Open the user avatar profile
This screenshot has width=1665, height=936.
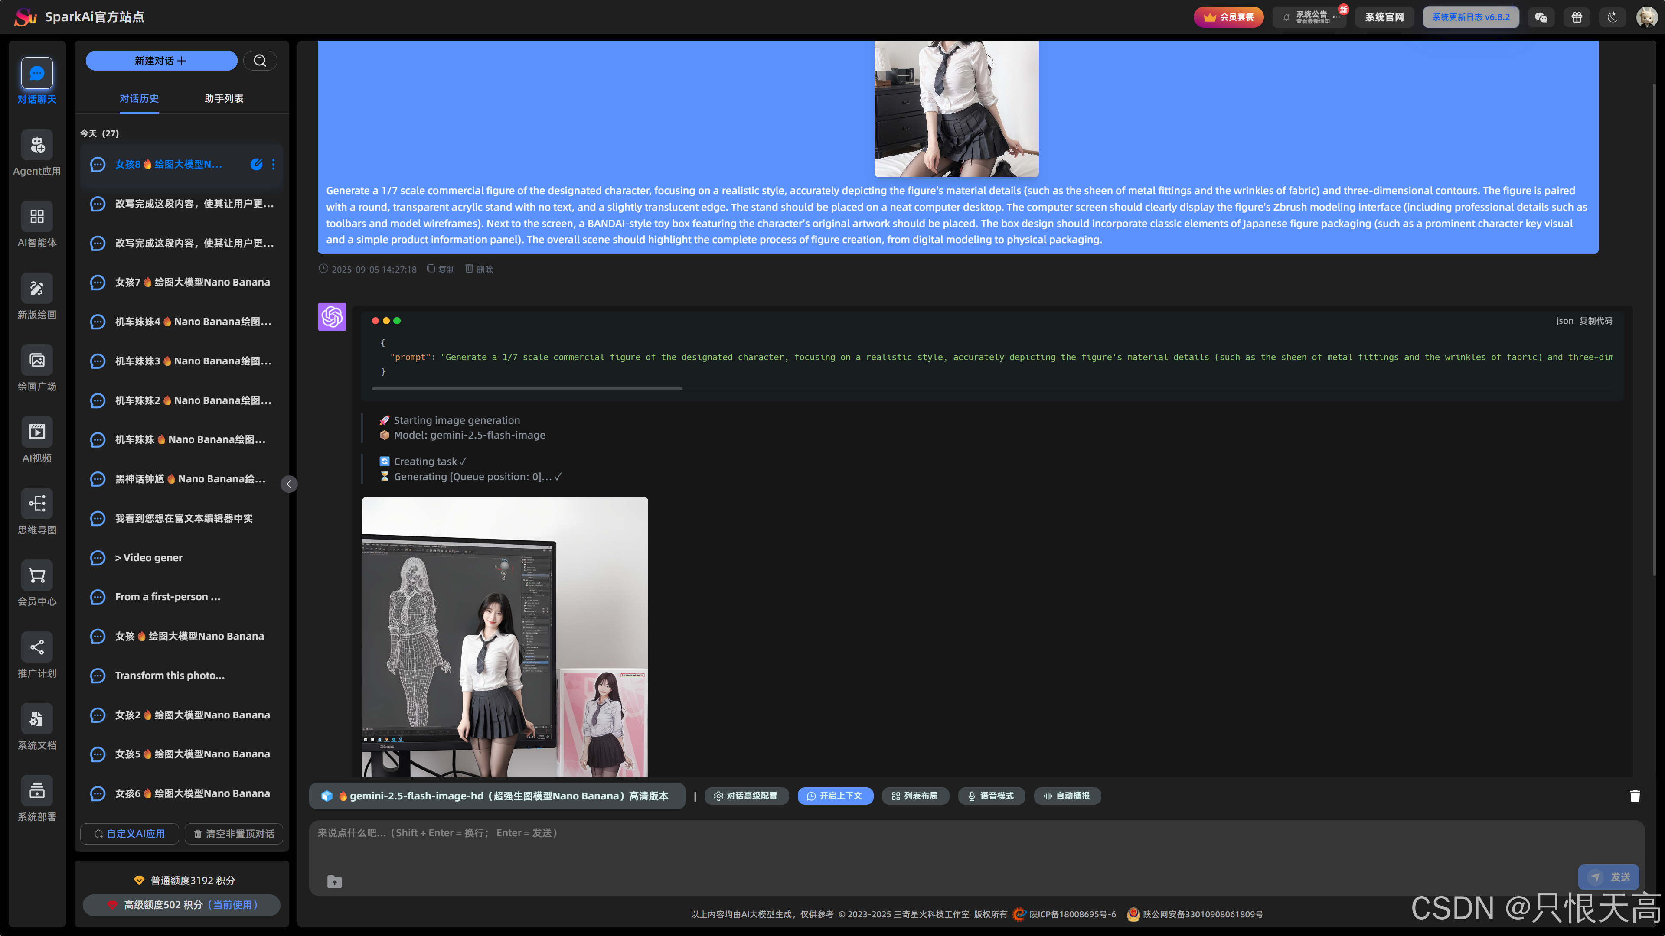pyautogui.click(x=1646, y=17)
